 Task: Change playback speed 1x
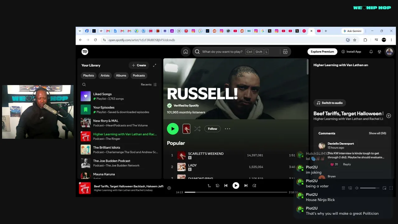point(209,186)
